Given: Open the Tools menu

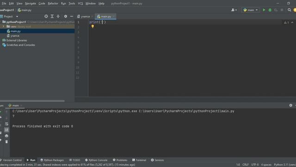Looking at the screenshot, I should [x=72, y=3].
